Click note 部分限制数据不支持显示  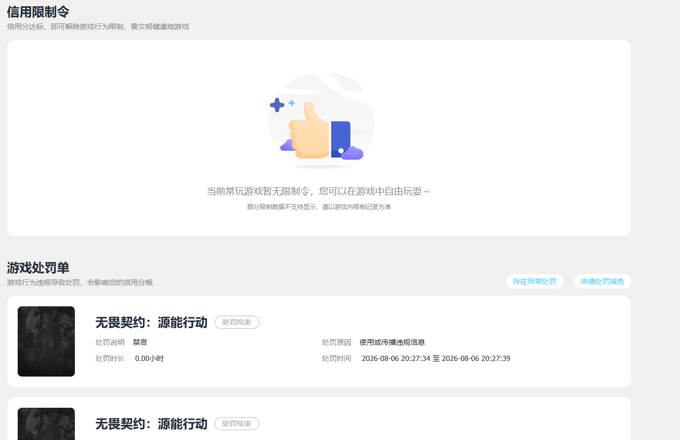click(x=282, y=207)
